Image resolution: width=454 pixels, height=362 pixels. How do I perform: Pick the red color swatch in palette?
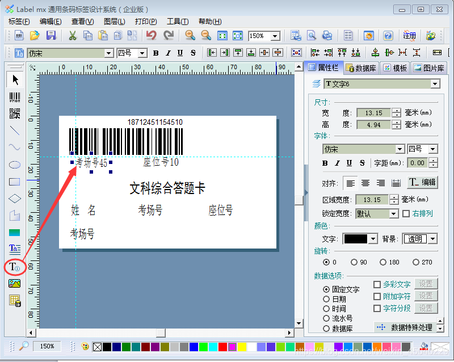click(222, 347)
